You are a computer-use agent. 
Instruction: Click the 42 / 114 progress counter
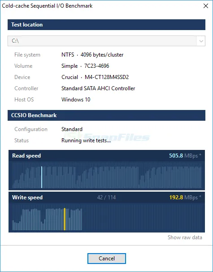pos(106,197)
